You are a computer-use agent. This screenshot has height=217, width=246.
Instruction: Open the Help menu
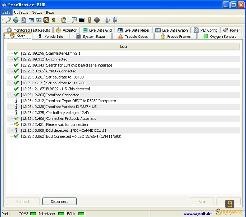pos(50,12)
